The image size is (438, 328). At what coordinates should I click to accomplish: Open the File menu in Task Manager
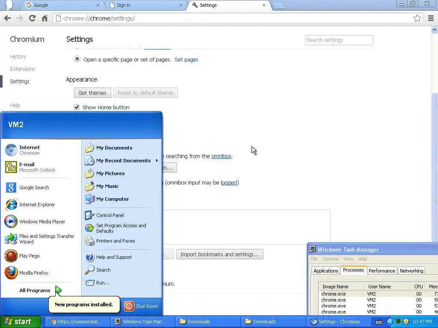[314, 259]
